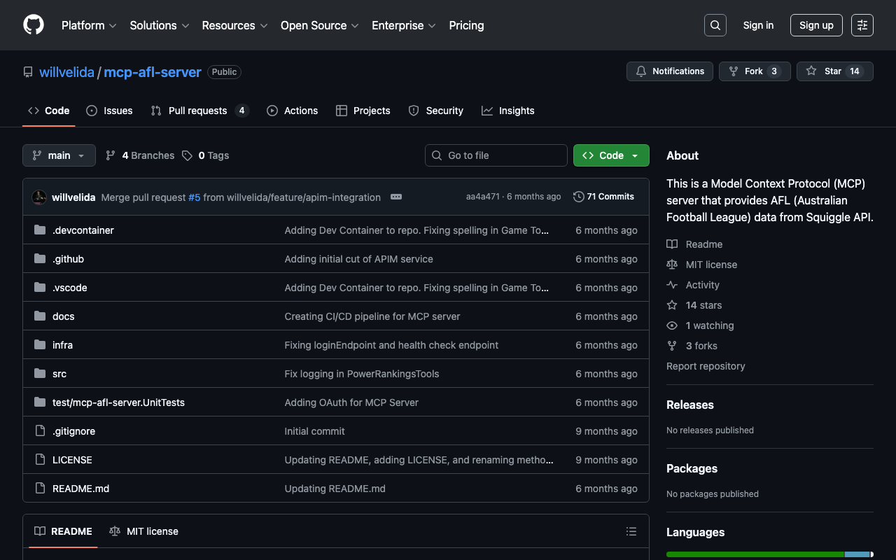Viewport: 896px width, 560px height.
Task: Click the GitHub logo icon
Action: (x=34, y=25)
